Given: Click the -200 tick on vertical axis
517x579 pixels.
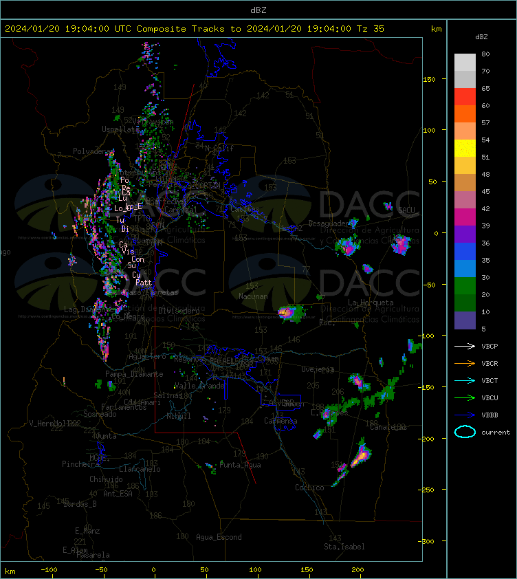Looking at the screenshot, I should coord(428,438).
